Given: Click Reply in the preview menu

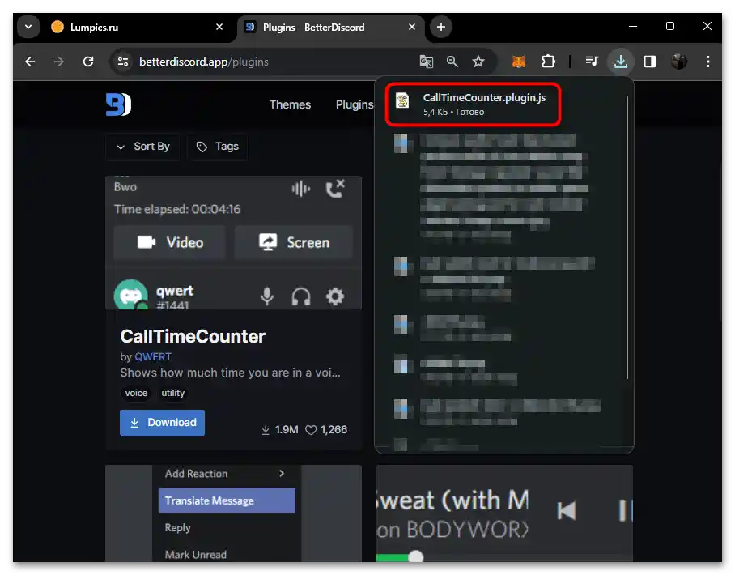Looking at the screenshot, I should (177, 528).
